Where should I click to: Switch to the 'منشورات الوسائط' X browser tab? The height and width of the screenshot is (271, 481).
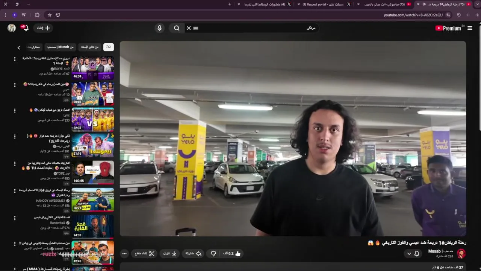click(x=265, y=4)
